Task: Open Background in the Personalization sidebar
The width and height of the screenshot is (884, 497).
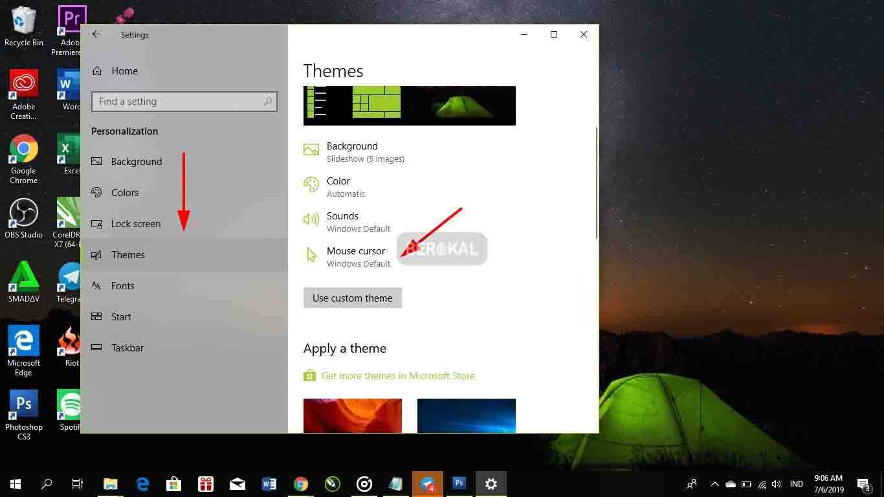Action: pyautogui.click(x=184, y=162)
